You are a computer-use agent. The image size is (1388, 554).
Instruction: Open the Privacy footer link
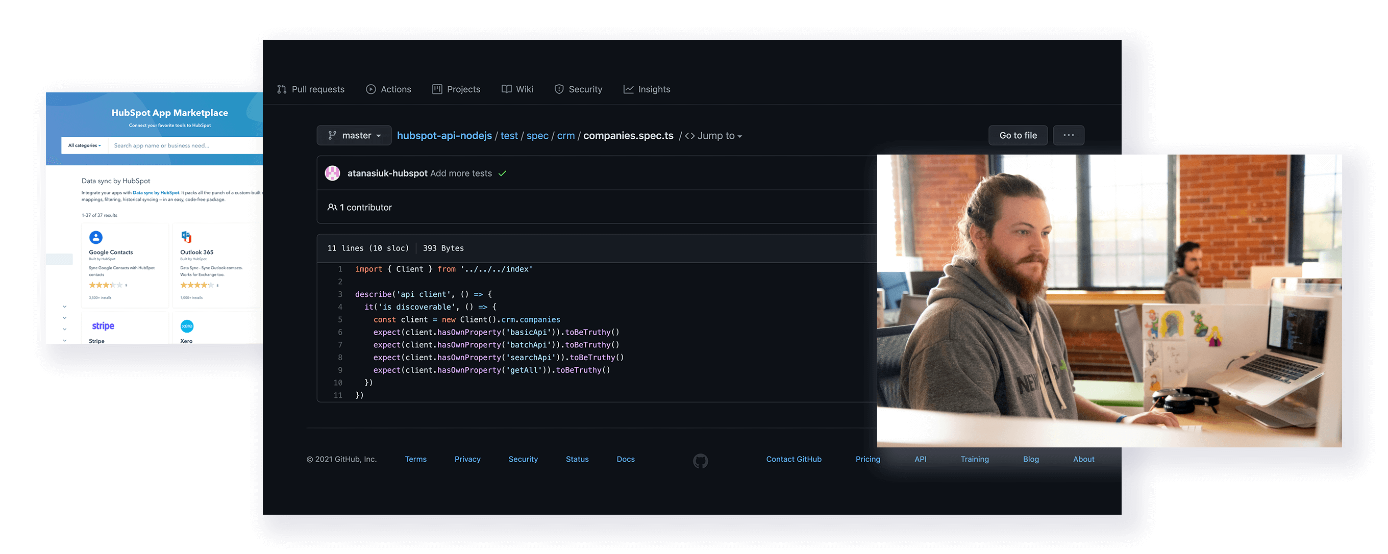(467, 459)
